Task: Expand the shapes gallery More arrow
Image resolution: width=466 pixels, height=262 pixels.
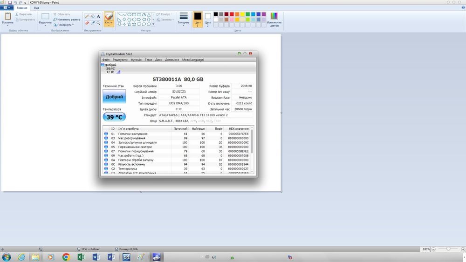Action: point(153,24)
